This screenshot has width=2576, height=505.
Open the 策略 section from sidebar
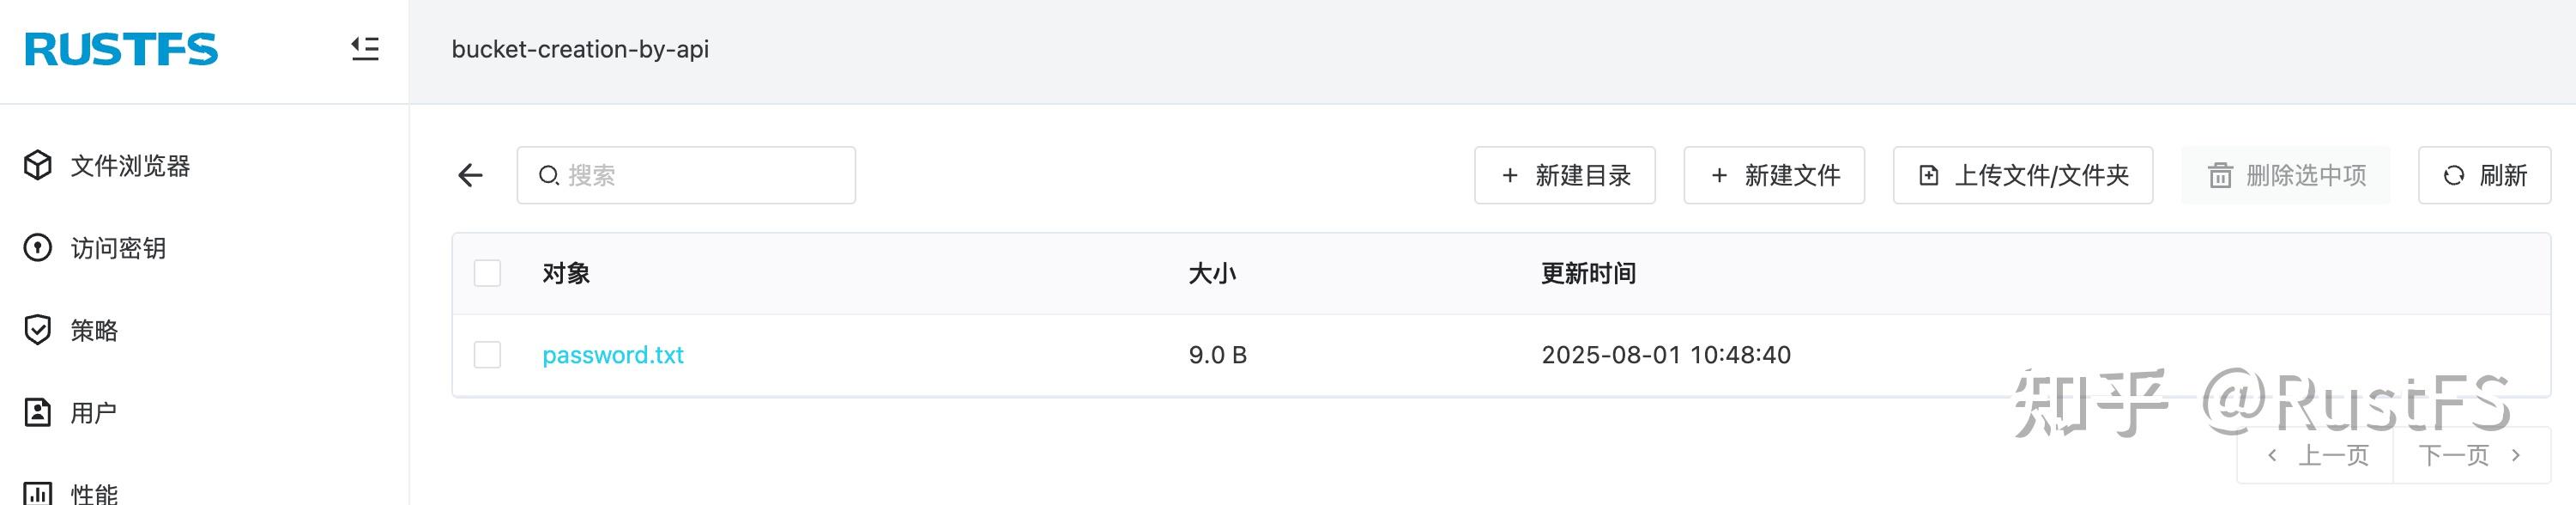pos(94,330)
